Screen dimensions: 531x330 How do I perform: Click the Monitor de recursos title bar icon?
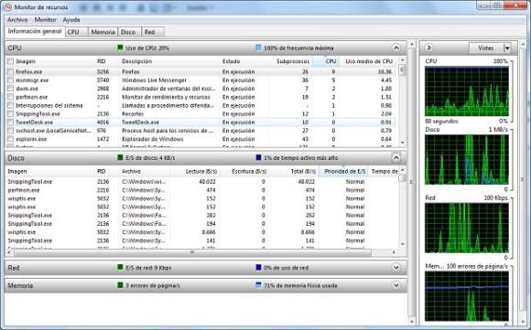click(x=6, y=7)
